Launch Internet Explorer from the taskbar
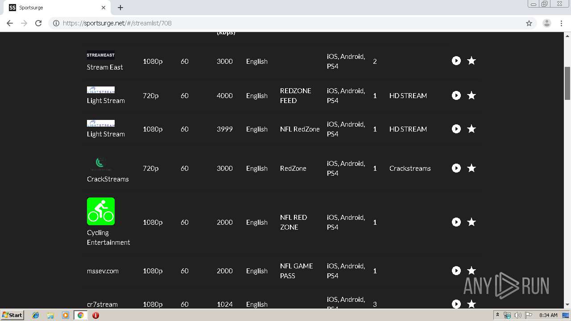The image size is (571, 321). 36,315
